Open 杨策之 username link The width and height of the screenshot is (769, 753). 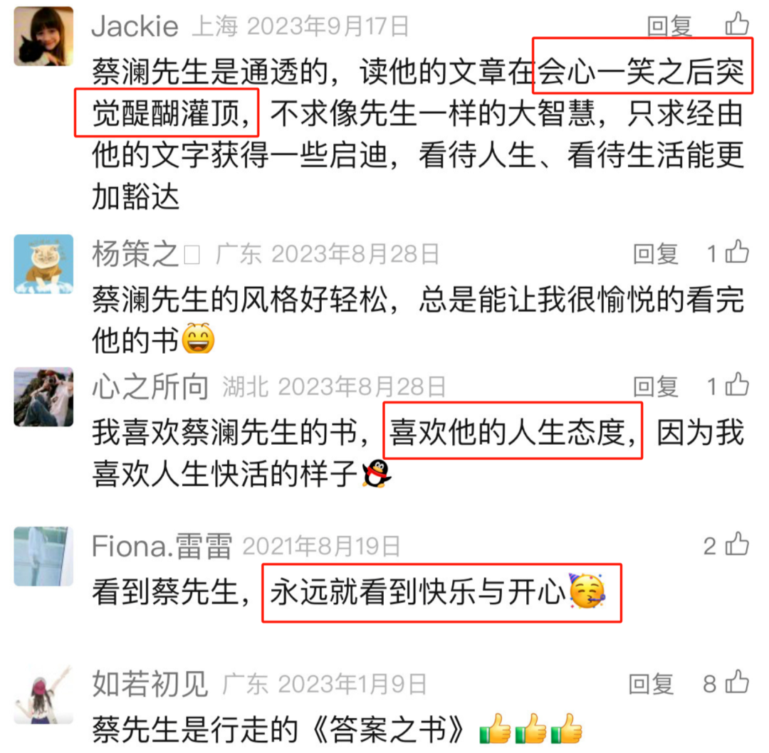point(135,254)
